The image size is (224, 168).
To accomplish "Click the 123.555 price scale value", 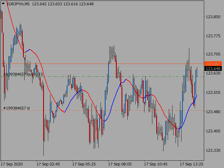I will (213, 93).
